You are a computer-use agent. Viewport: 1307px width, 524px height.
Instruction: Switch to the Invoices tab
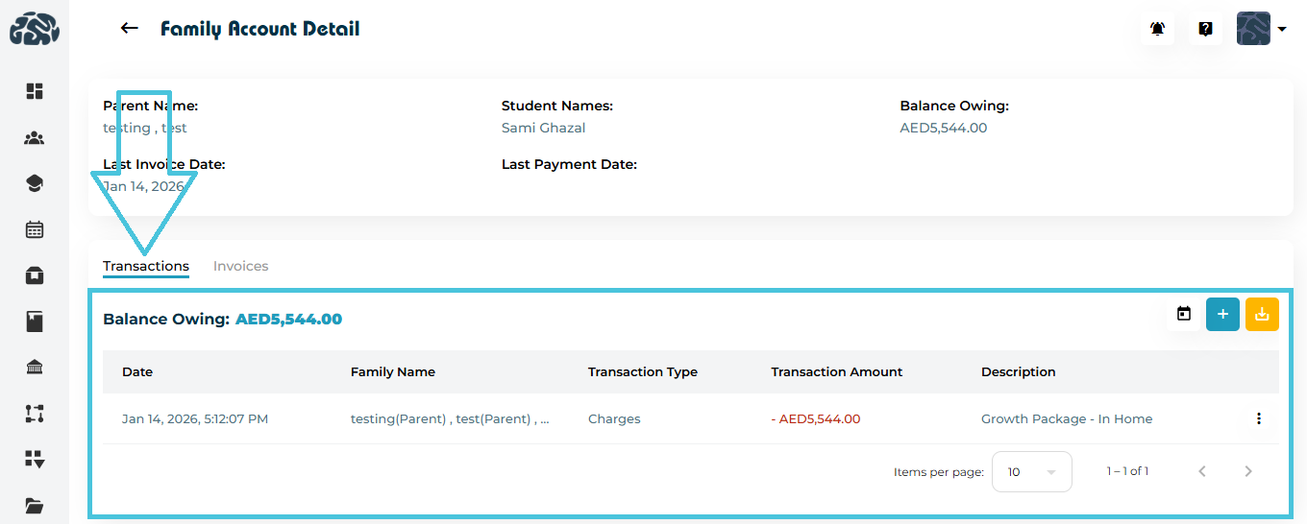[240, 266]
